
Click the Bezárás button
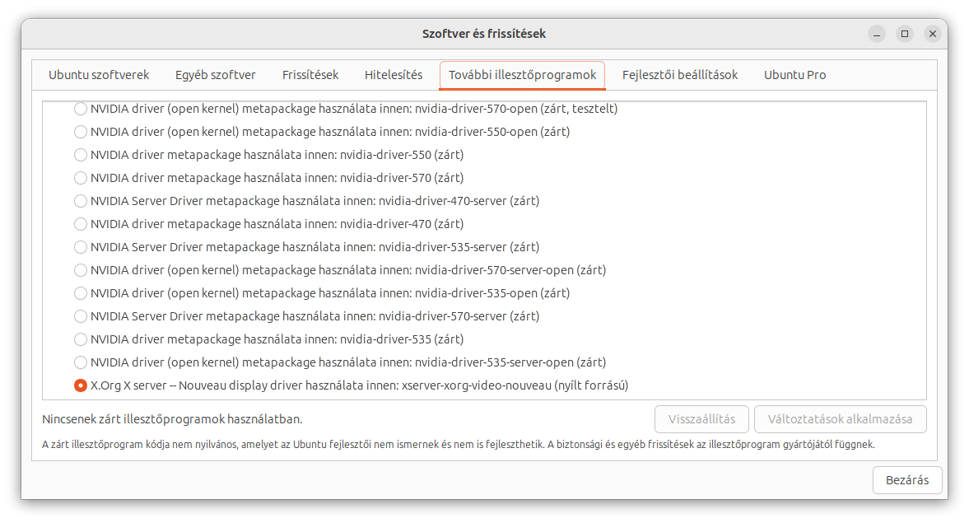907,480
